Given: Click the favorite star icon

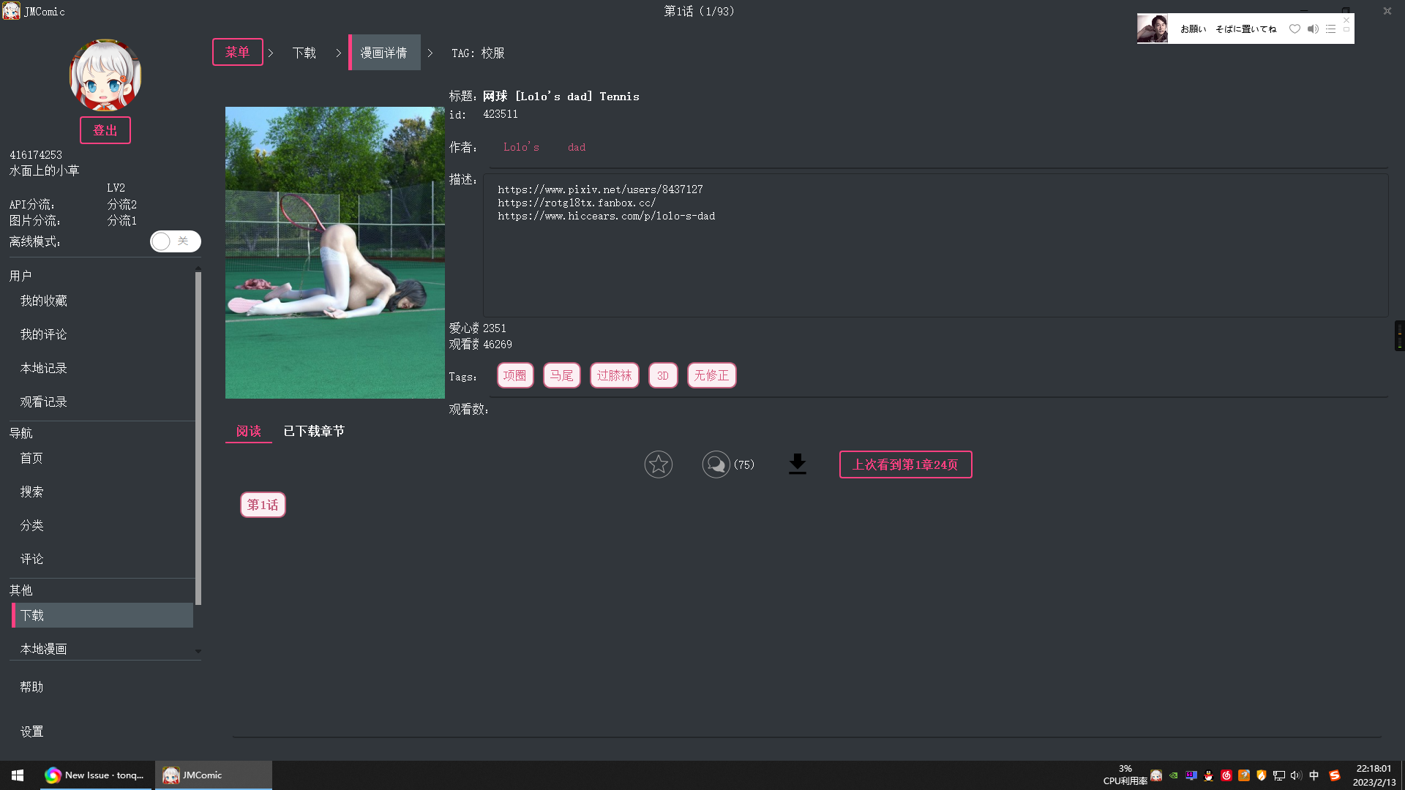Looking at the screenshot, I should (x=658, y=464).
